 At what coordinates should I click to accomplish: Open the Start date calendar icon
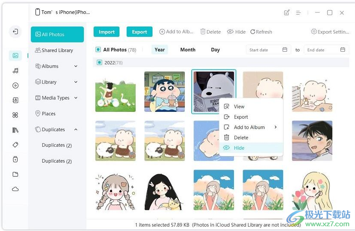click(285, 49)
